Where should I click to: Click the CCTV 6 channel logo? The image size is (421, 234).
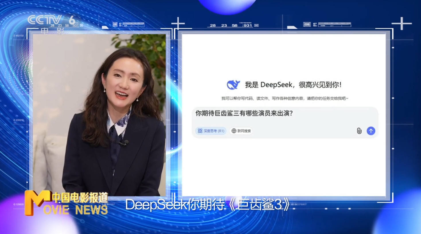[x=52, y=24]
